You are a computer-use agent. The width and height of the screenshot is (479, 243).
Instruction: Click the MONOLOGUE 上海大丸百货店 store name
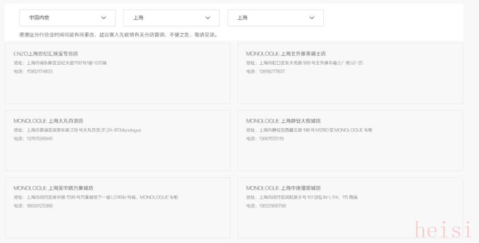coord(48,121)
